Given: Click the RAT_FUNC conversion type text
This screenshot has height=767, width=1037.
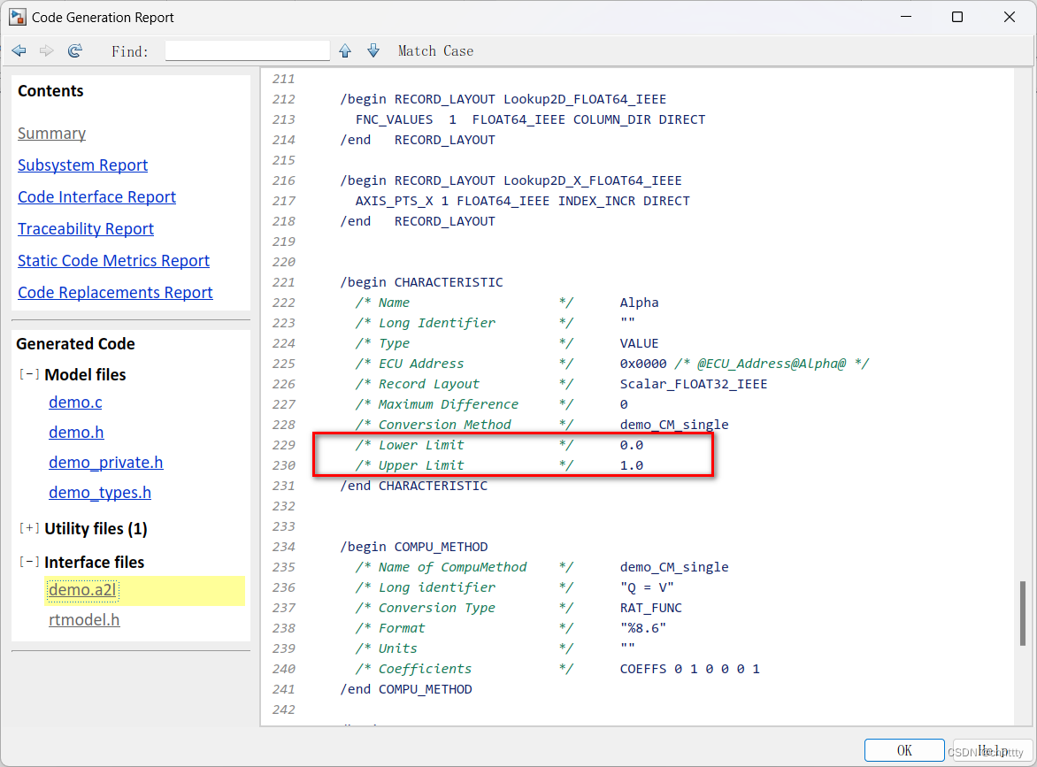Looking at the screenshot, I should (650, 608).
